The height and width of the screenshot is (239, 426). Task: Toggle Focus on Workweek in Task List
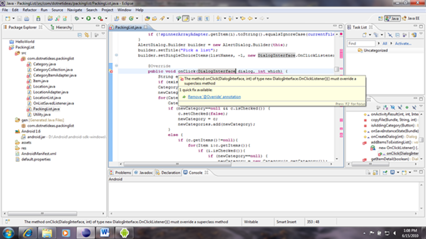(404, 35)
